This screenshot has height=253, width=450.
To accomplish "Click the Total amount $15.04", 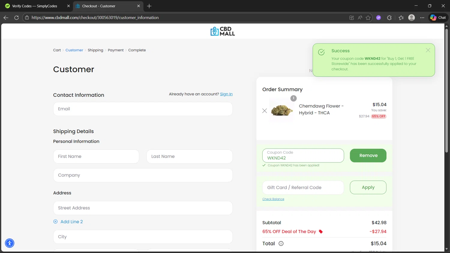I will (x=379, y=243).
